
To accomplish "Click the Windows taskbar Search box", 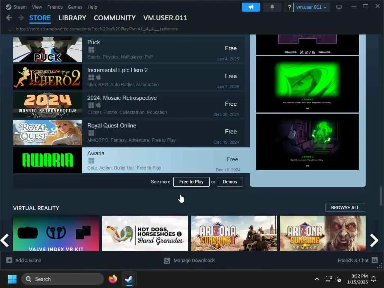I will point(63,279).
